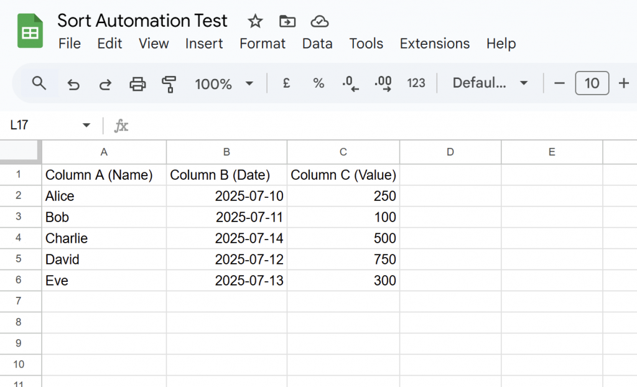This screenshot has width=637, height=387.
Task: Open the Default font dropdown
Action: coord(490,83)
